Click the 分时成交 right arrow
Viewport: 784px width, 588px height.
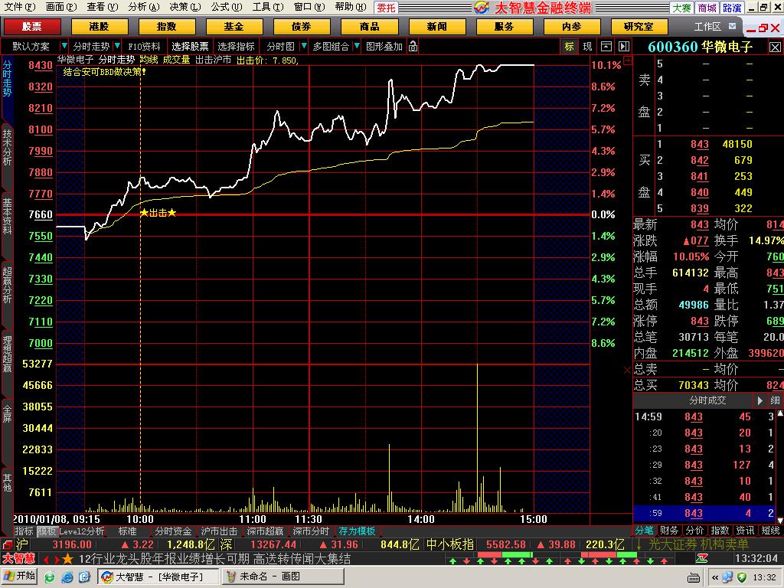click(760, 400)
